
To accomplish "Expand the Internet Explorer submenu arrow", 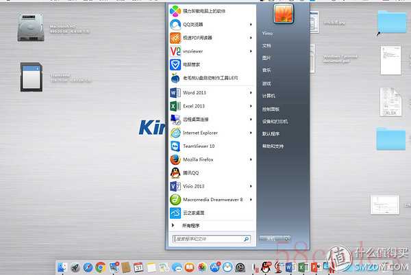I will pos(251,133).
